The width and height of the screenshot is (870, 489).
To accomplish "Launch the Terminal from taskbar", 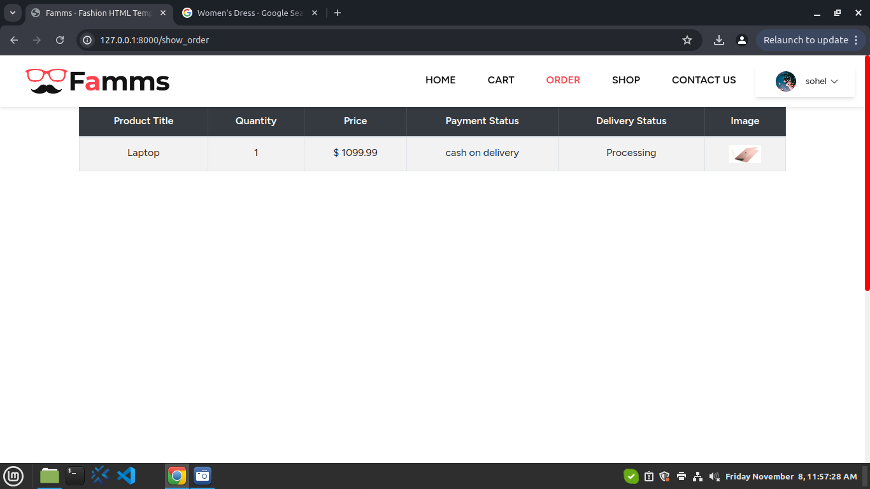I will (x=75, y=476).
